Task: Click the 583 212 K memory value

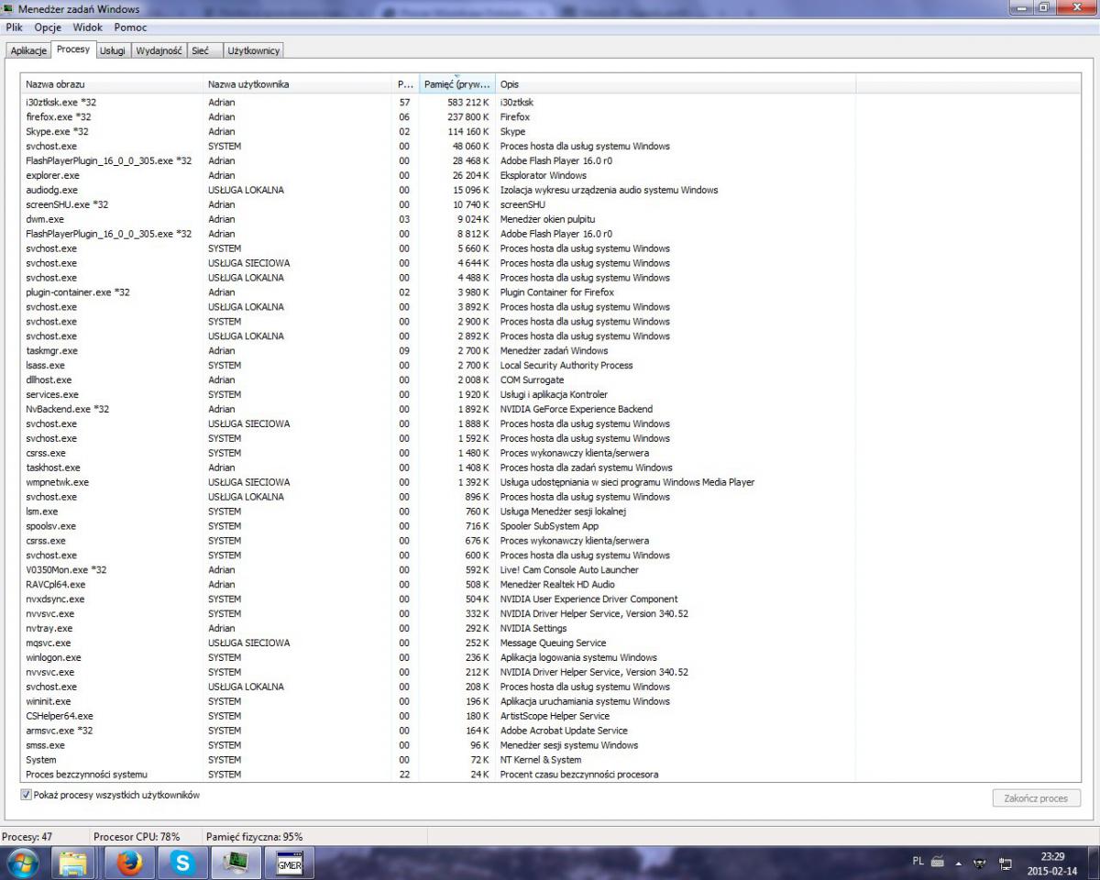Action: (x=467, y=103)
